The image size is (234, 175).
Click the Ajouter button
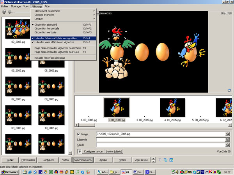[103, 160]
